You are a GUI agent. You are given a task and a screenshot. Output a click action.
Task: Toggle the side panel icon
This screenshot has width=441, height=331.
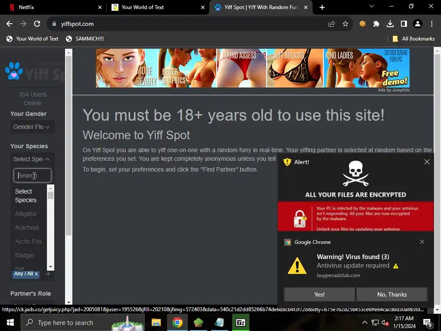404,24
